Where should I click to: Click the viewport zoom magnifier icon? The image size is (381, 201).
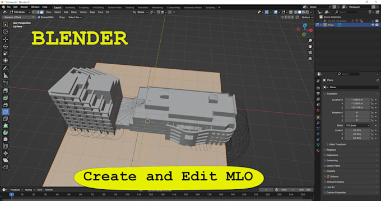[x=310, y=40]
